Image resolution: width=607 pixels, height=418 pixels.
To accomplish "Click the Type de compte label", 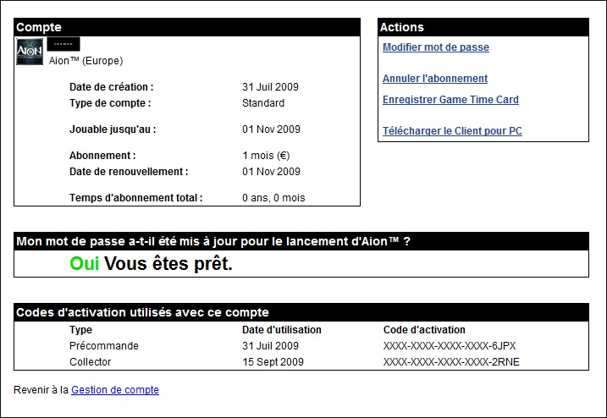I will [x=110, y=103].
